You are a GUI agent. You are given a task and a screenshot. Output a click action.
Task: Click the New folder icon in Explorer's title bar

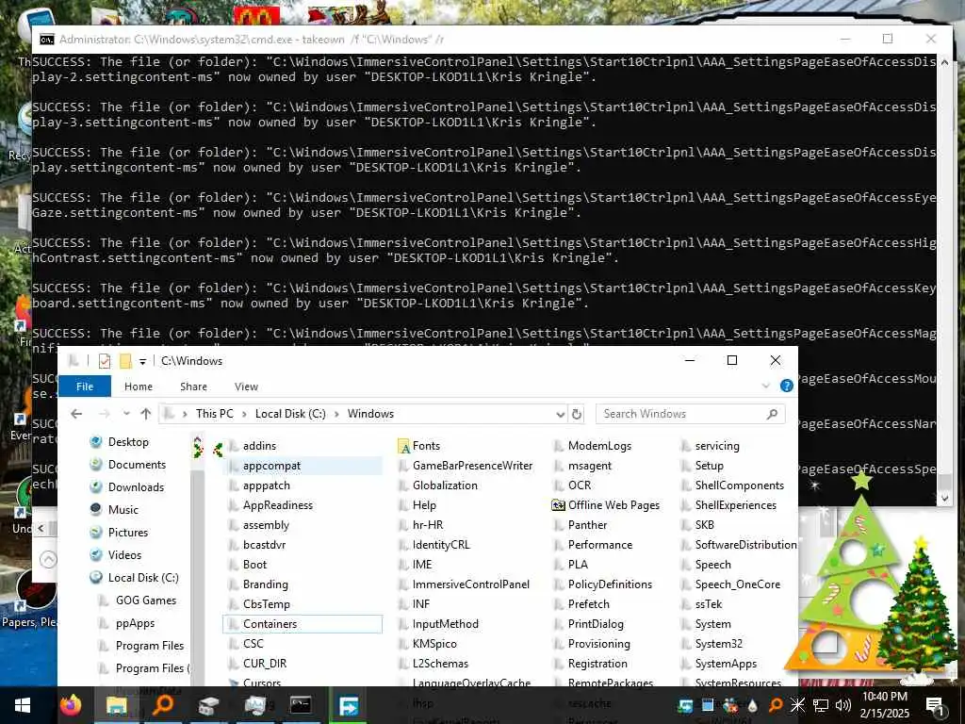click(125, 361)
